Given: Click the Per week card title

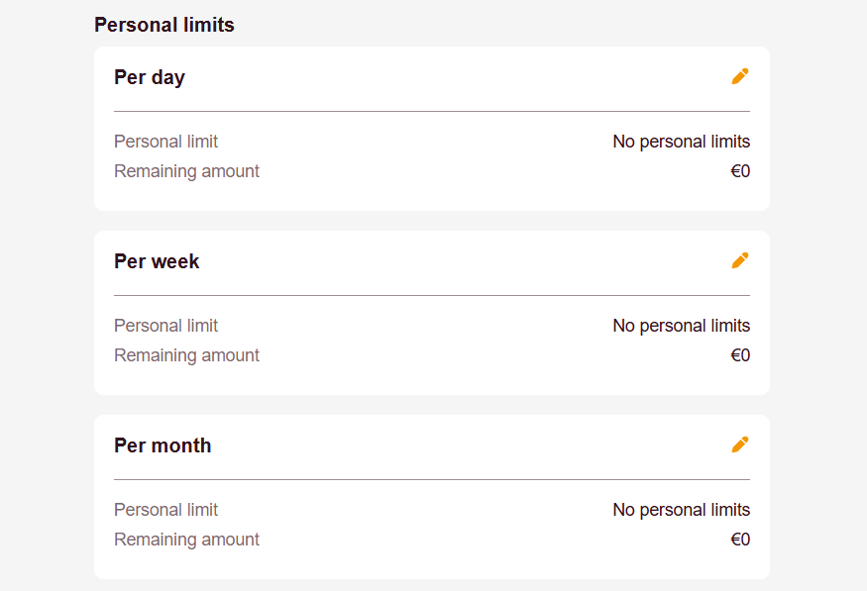Looking at the screenshot, I should (x=157, y=261).
